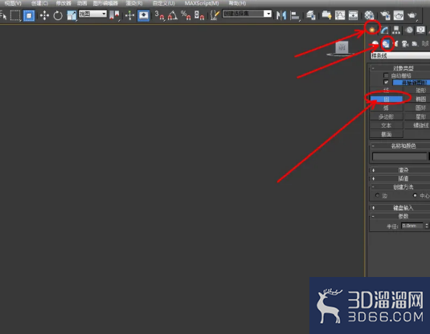Select the Helpers category icon
This screenshot has width=430, height=334.
pyautogui.click(x=415, y=43)
